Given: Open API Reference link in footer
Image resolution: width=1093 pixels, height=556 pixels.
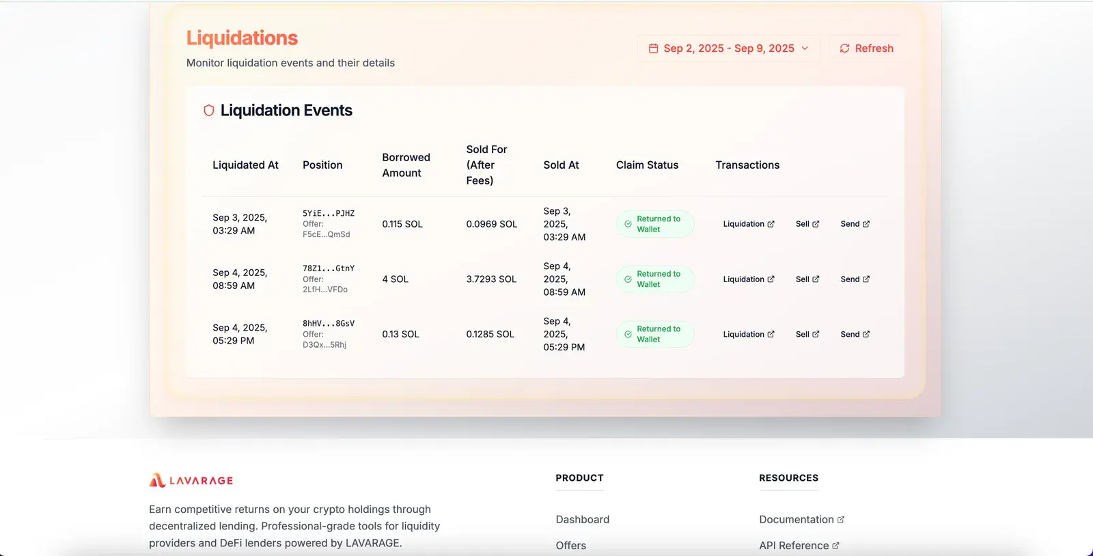Looking at the screenshot, I should [799, 546].
